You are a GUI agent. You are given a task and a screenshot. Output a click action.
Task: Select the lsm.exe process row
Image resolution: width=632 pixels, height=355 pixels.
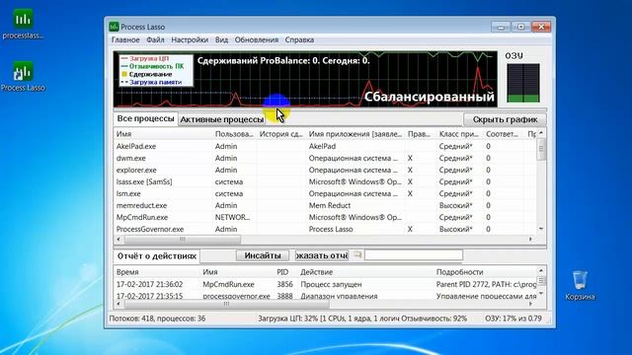click(325, 193)
